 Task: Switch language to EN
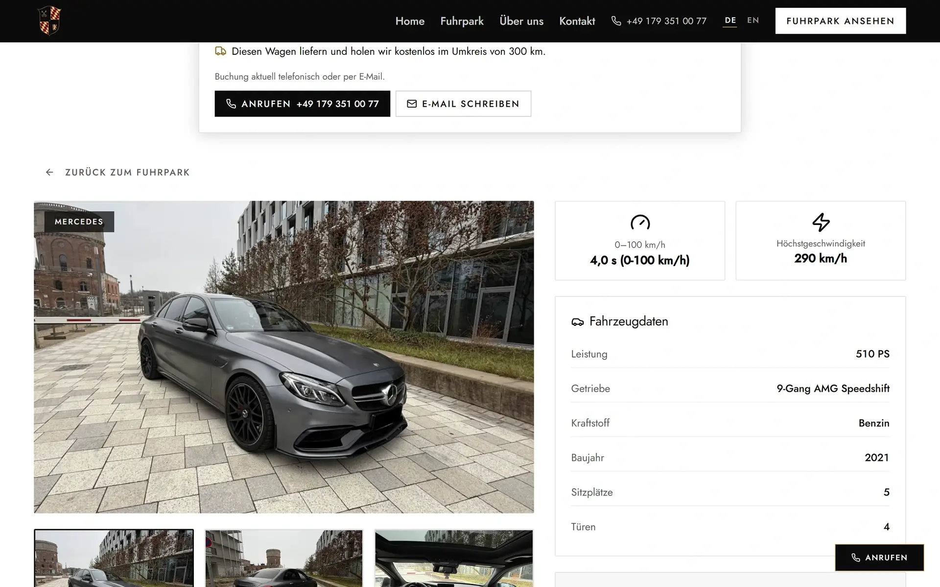[x=753, y=21]
